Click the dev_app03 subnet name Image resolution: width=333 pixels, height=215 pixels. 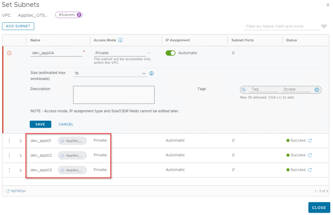pyautogui.click(x=41, y=169)
